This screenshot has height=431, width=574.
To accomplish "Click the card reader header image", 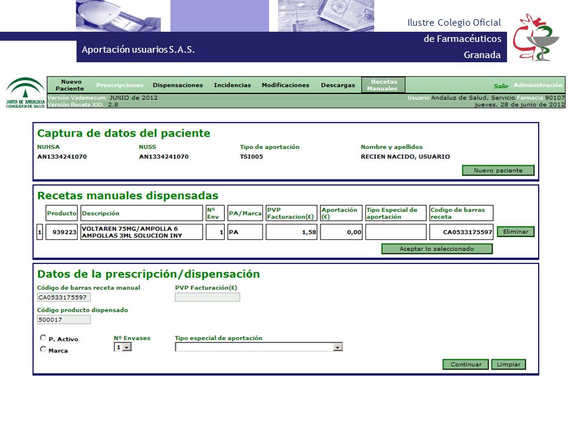I will click(118, 16).
